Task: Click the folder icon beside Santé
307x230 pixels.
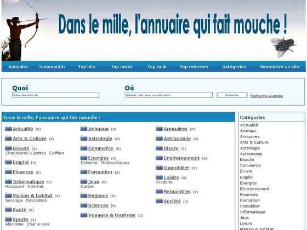Action: 8,209
